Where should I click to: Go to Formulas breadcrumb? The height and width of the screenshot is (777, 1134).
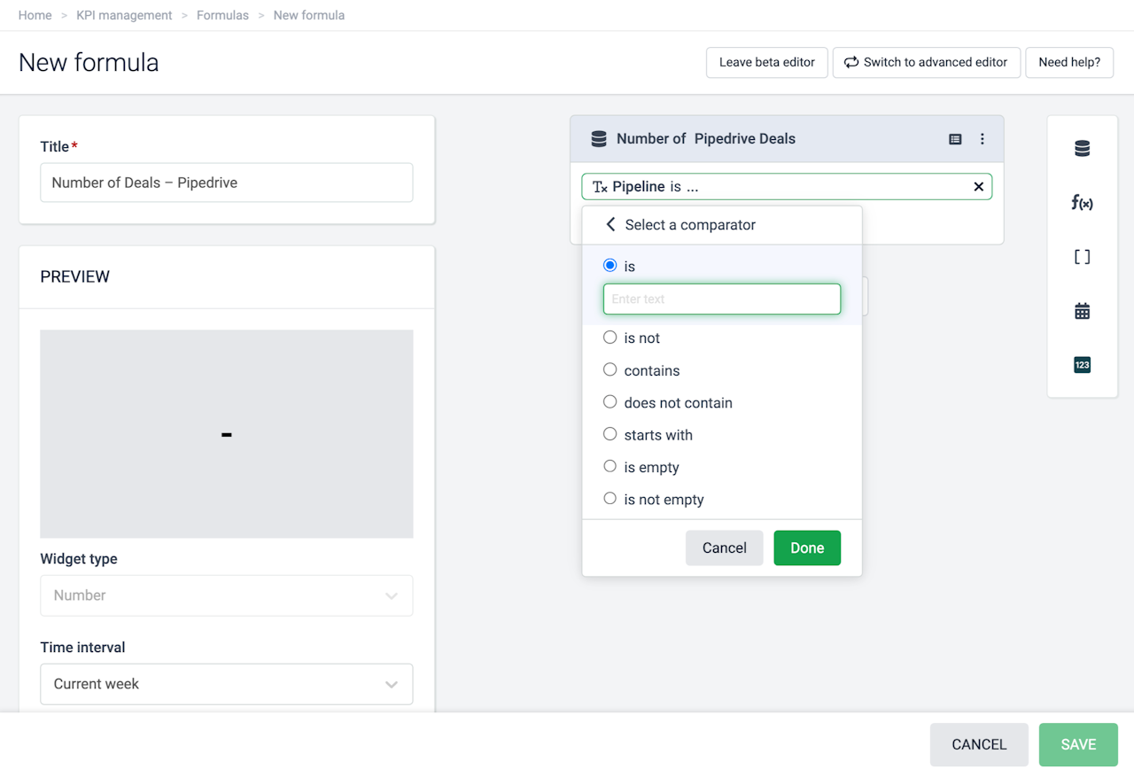click(x=222, y=15)
